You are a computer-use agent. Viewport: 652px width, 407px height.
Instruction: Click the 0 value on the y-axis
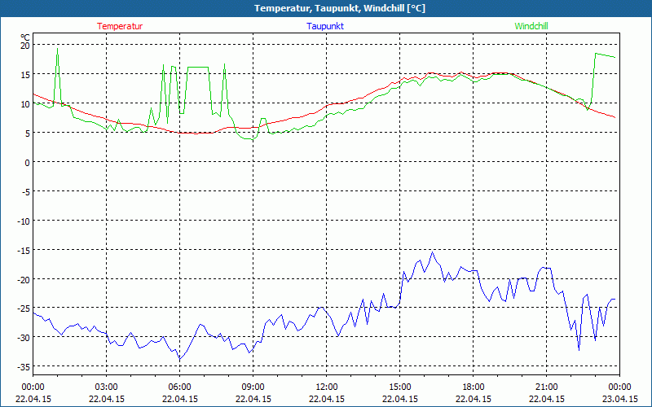point(28,163)
